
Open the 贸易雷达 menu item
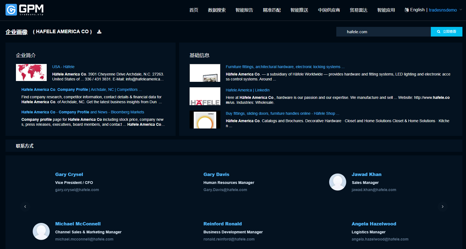[359, 10]
